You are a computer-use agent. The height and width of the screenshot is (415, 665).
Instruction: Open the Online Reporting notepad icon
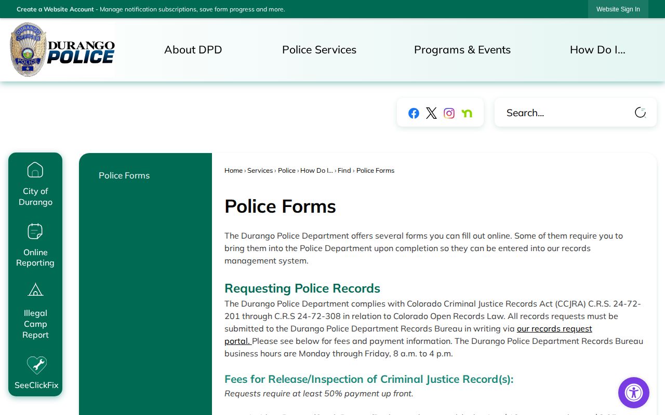point(35,231)
